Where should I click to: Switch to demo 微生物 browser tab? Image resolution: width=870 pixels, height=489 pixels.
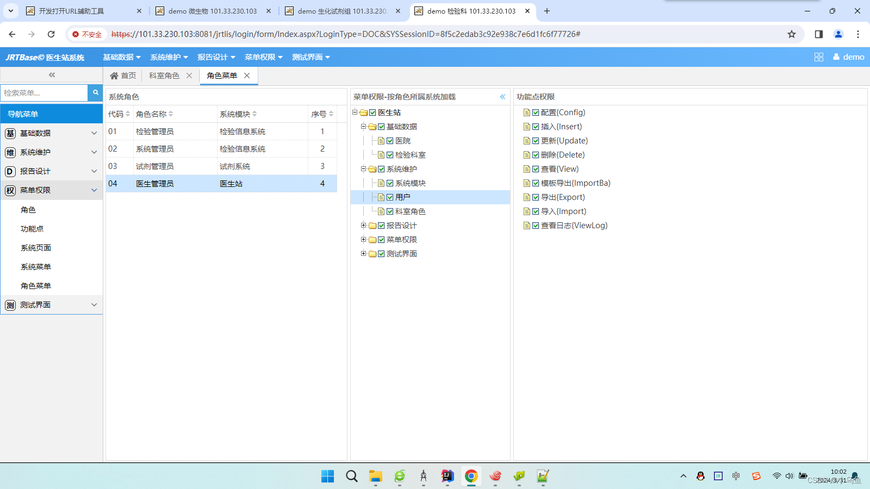click(213, 11)
